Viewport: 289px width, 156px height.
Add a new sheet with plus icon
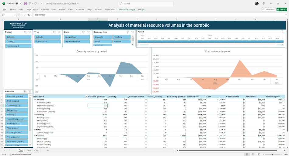(48, 150)
